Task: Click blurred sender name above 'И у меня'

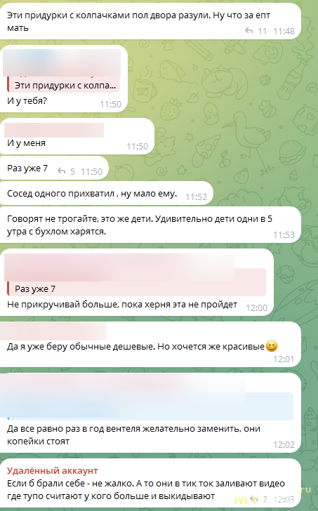Action: [54, 130]
